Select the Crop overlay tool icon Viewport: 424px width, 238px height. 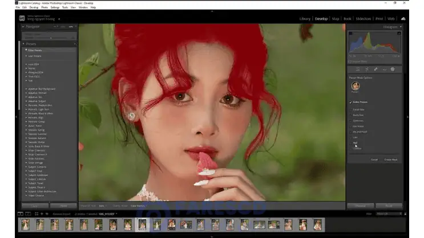[x=366, y=69]
